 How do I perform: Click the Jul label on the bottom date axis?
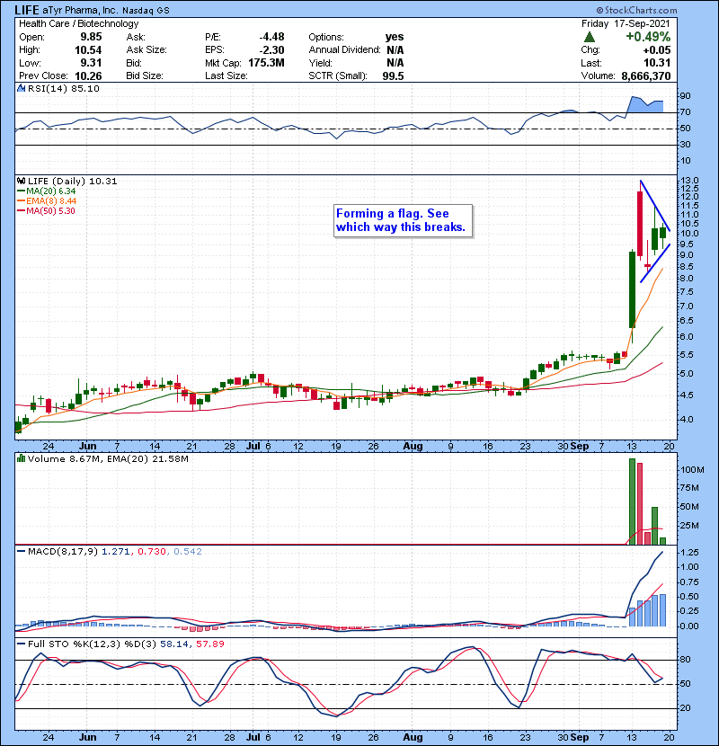(x=253, y=737)
